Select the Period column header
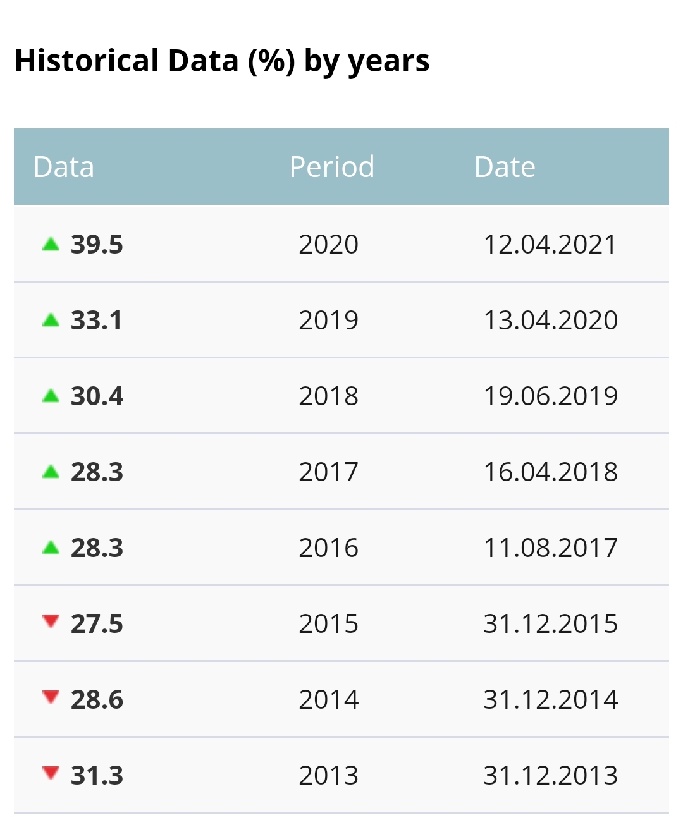The image size is (683, 839). (x=332, y=167)
